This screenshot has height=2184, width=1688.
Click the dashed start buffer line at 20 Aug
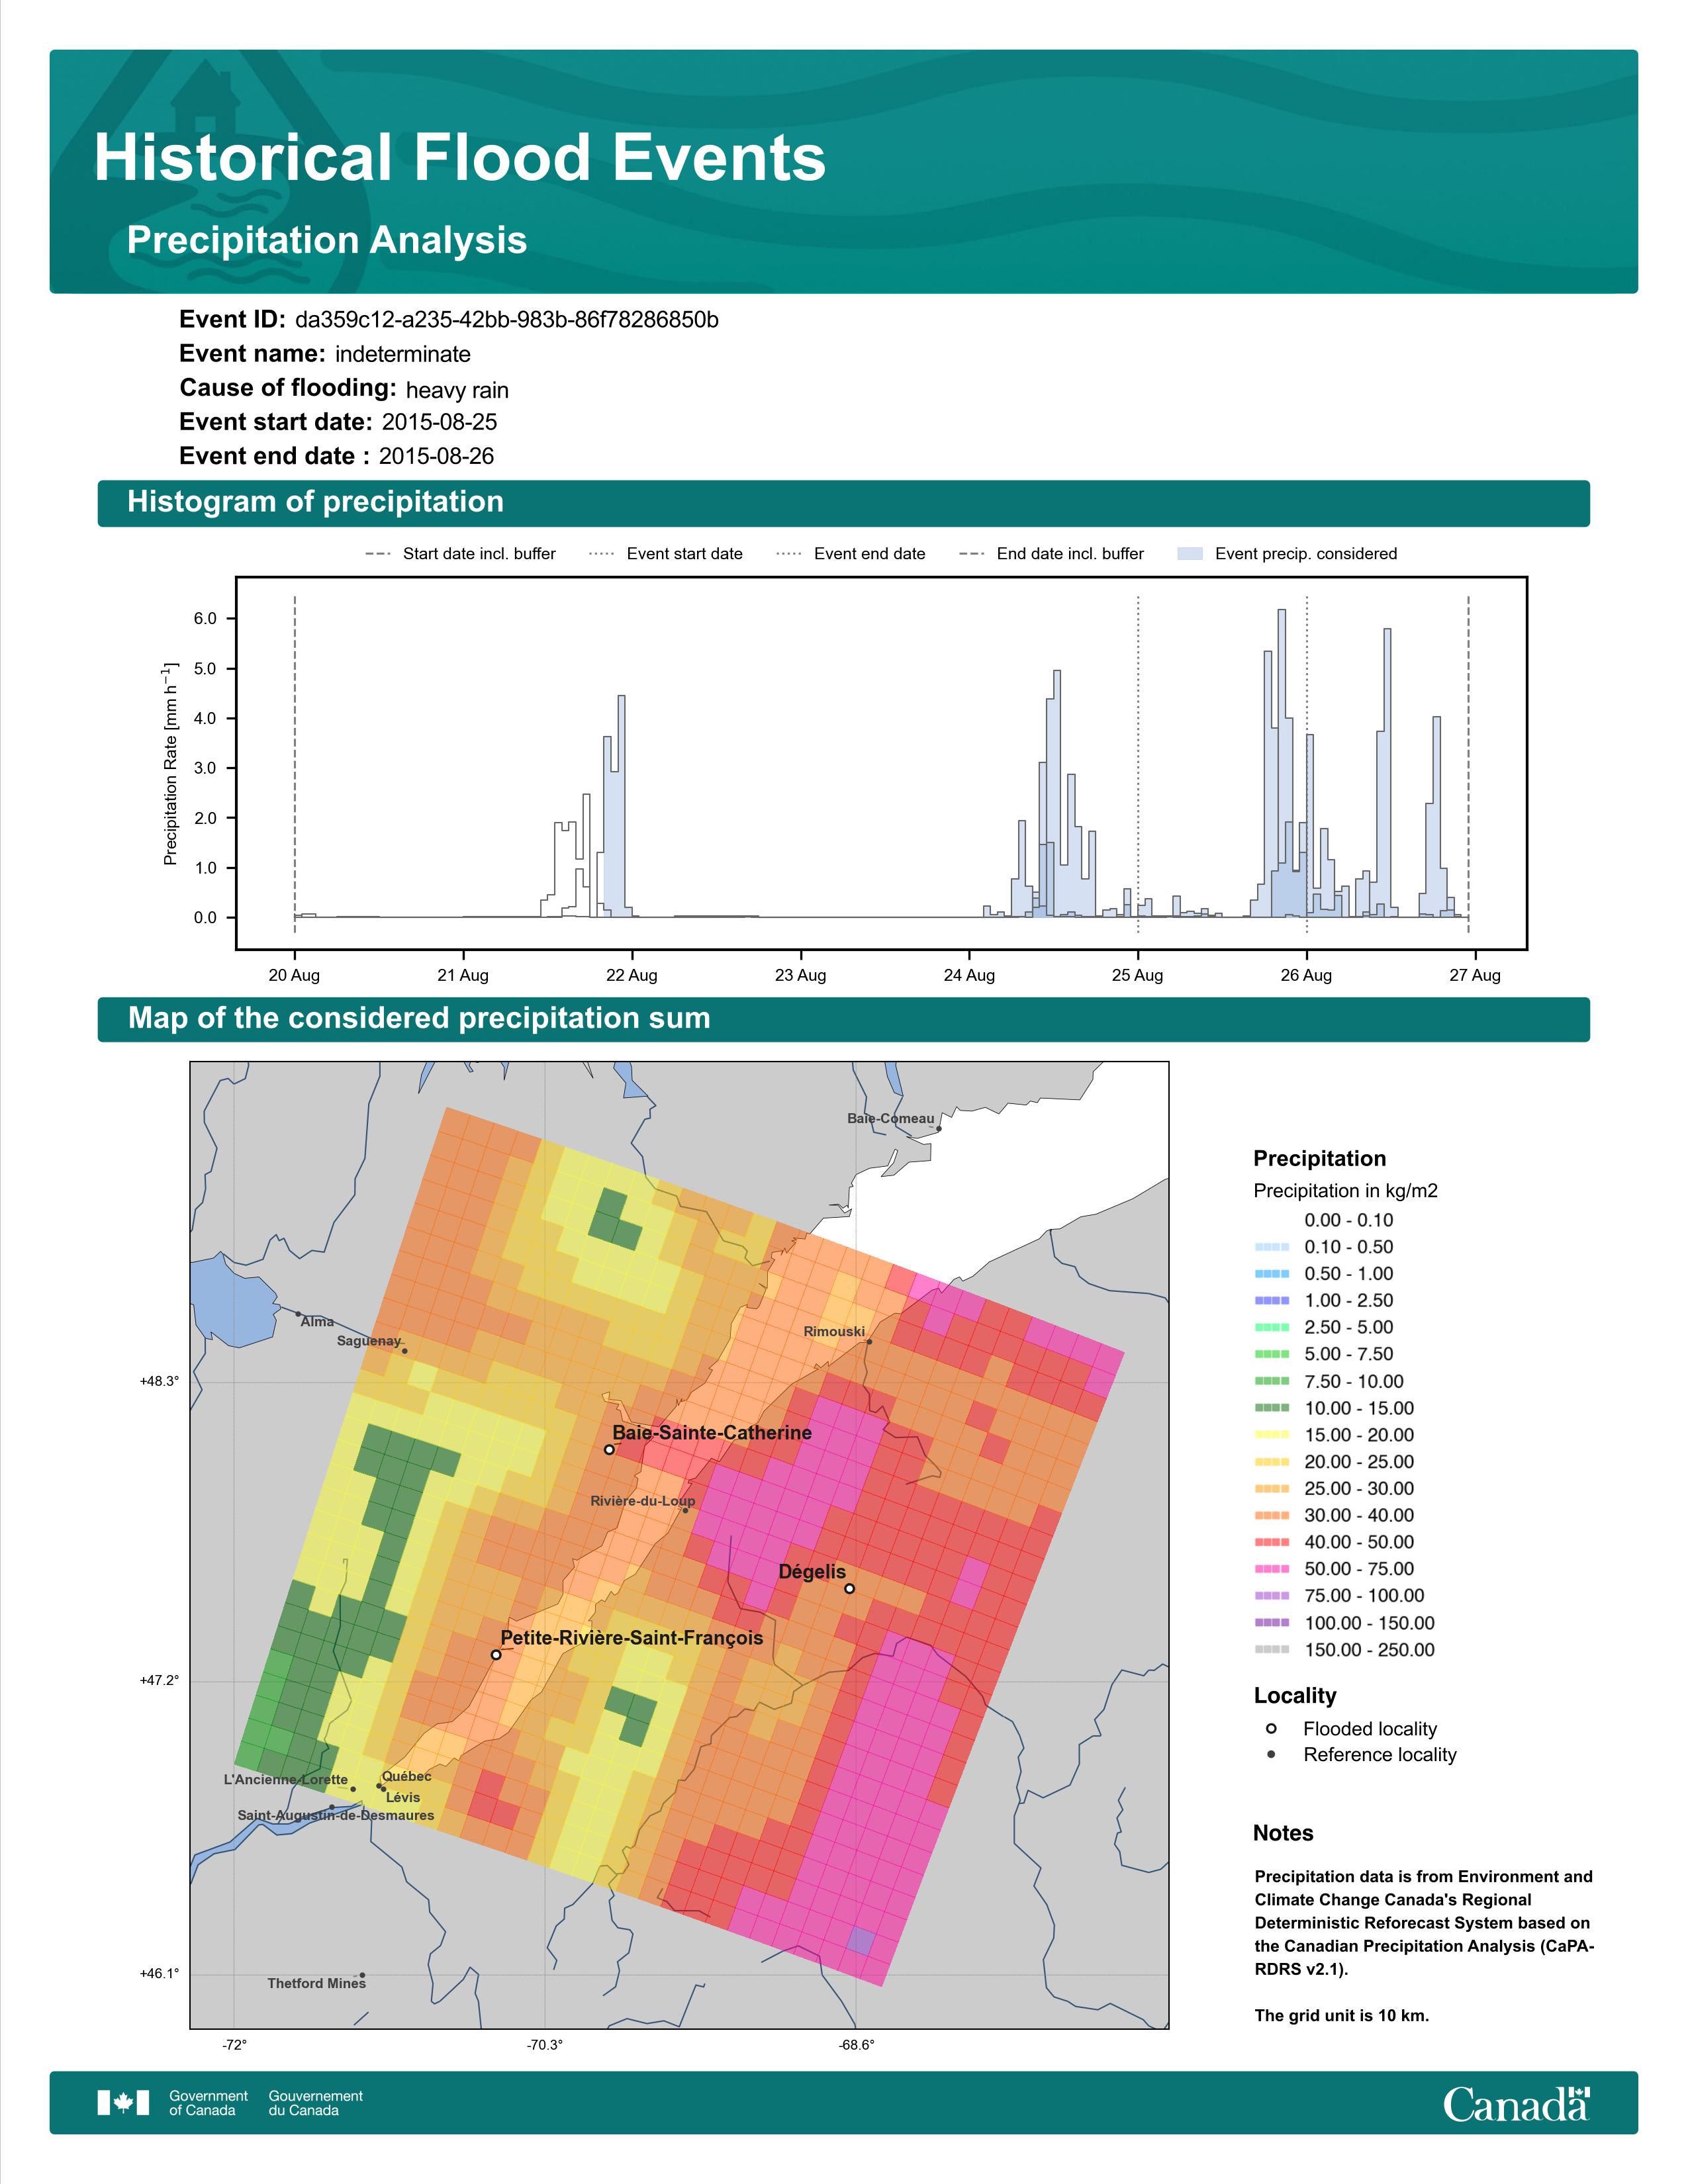tap(294, 765)
